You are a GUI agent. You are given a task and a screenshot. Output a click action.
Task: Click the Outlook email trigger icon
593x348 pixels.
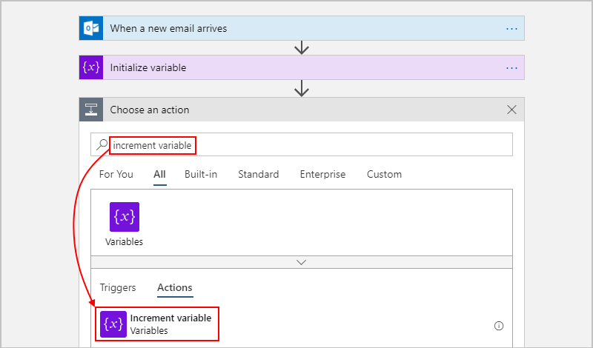point(91,29)
